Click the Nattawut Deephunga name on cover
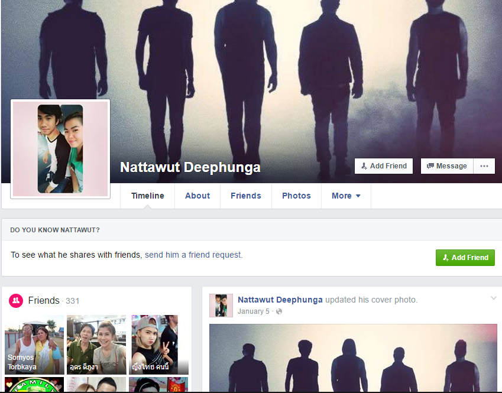502x393 pixels. pyautogui.click(x=190, y=167)
